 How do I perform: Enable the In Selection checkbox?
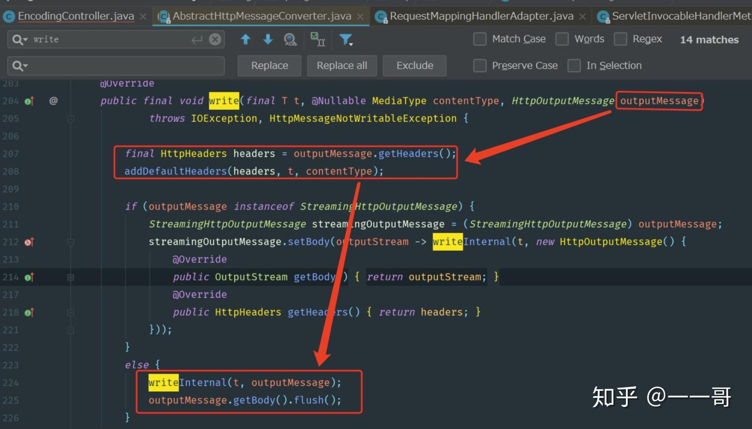pos(574,66)
